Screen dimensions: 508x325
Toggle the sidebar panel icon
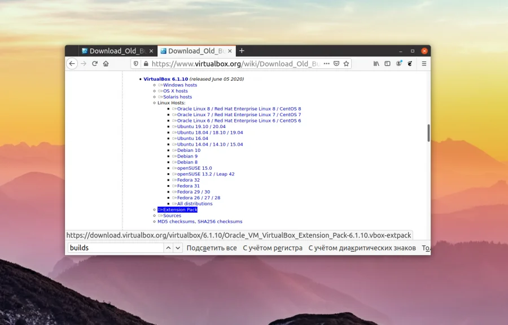click(387, 63)
